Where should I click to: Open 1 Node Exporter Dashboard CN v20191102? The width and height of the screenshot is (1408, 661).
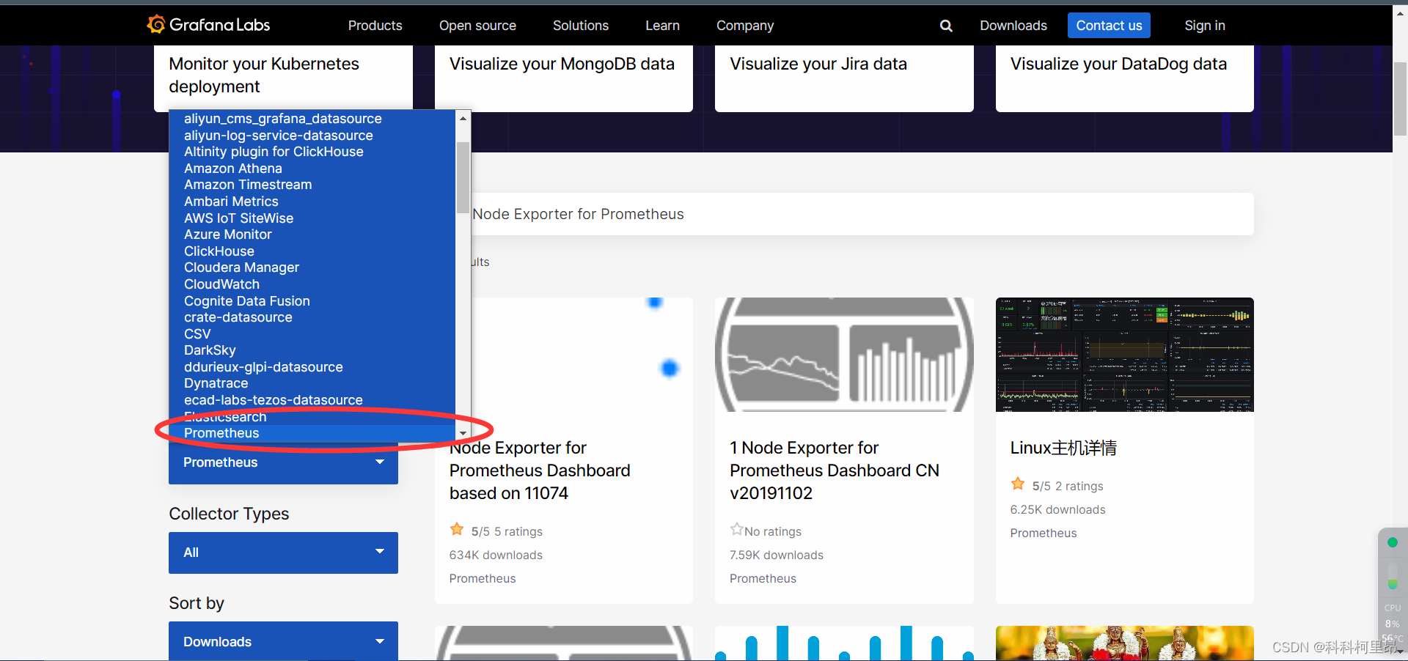pyautogui.click(x=835, y=470)
